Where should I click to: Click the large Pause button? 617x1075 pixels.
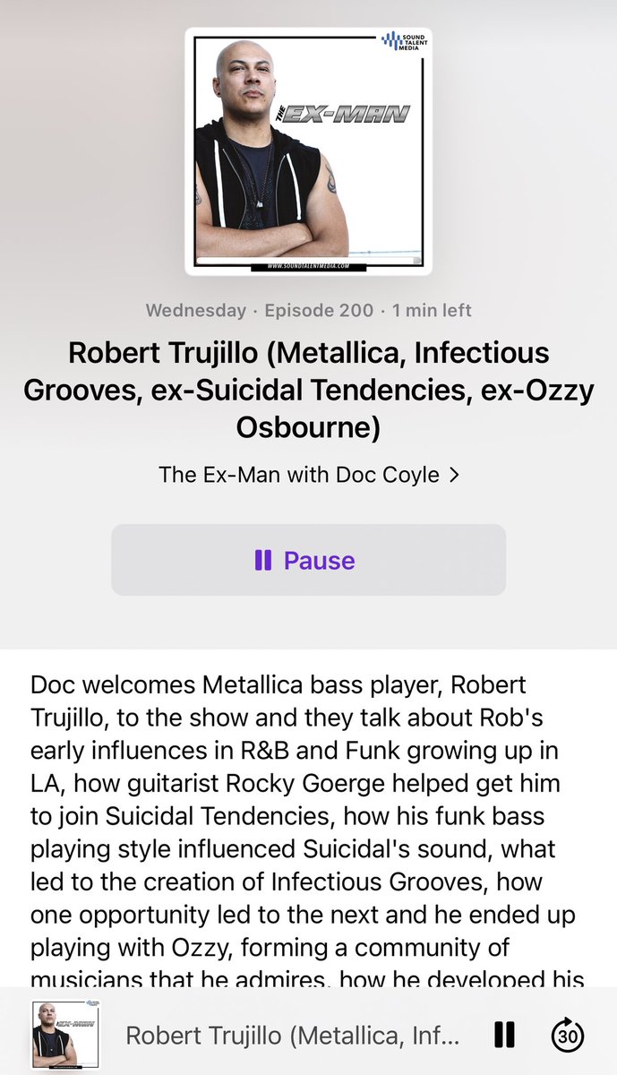tap(308, 560)
